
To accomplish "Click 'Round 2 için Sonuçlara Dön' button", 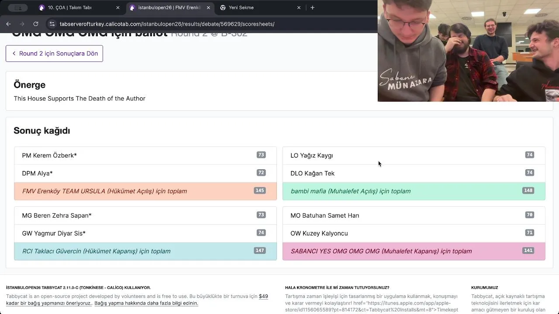I will pos(54,54).
